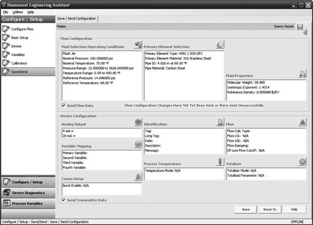Click the Save/Send disk icon in header

300,27
